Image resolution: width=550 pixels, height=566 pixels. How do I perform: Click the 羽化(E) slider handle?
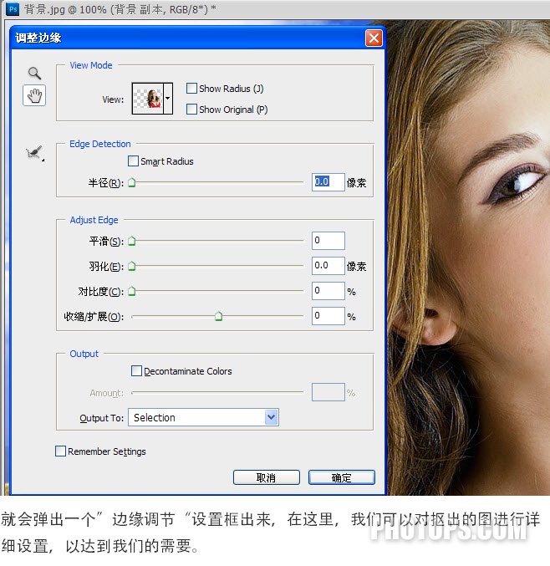(x=132, y=267)
